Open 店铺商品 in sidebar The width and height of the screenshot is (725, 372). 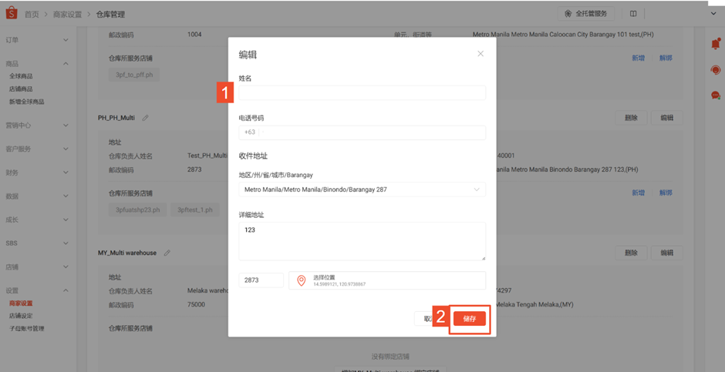click(x=21, y=89)
